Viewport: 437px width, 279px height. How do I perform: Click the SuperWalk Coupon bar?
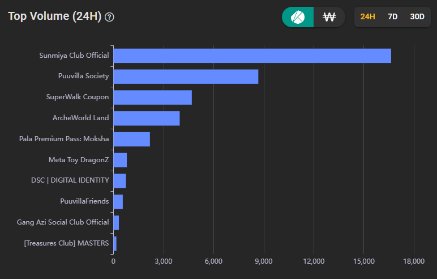click(153, 98)
